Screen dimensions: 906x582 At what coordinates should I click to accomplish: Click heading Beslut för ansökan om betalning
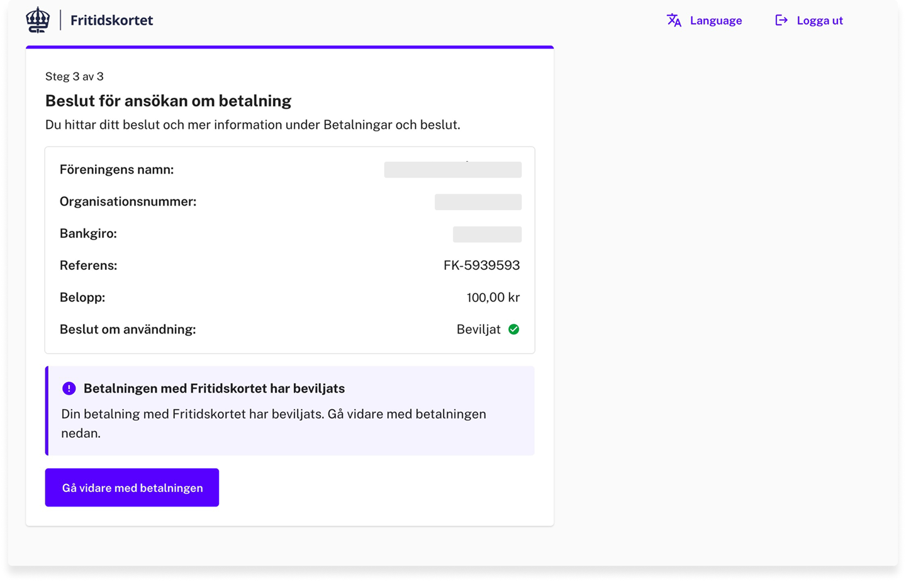pyautogui.click(x=168, y=101)
